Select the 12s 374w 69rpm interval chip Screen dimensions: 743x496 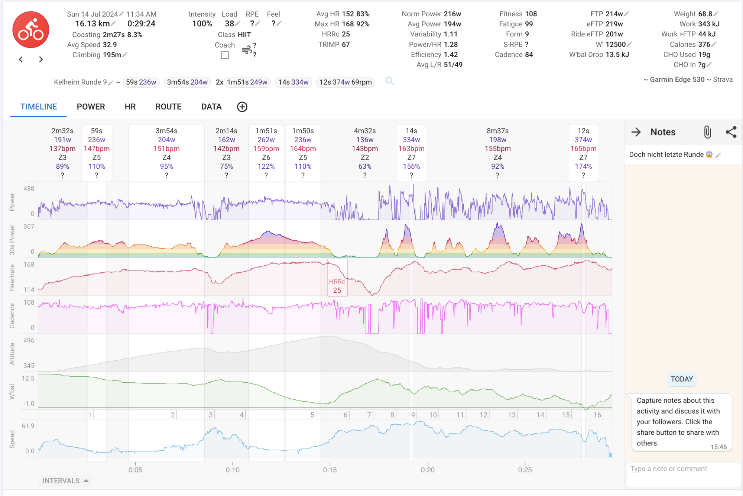pos(345,82)
